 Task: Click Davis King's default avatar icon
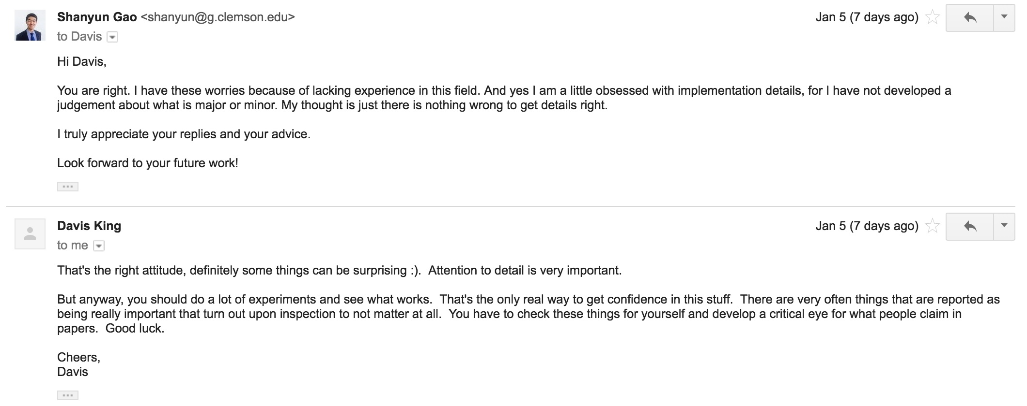(x=30, y=234)
